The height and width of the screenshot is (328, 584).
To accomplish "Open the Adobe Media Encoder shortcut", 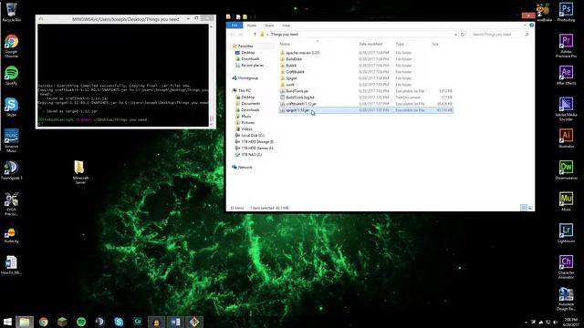I will pyautogui.click(x=566, y=108).
